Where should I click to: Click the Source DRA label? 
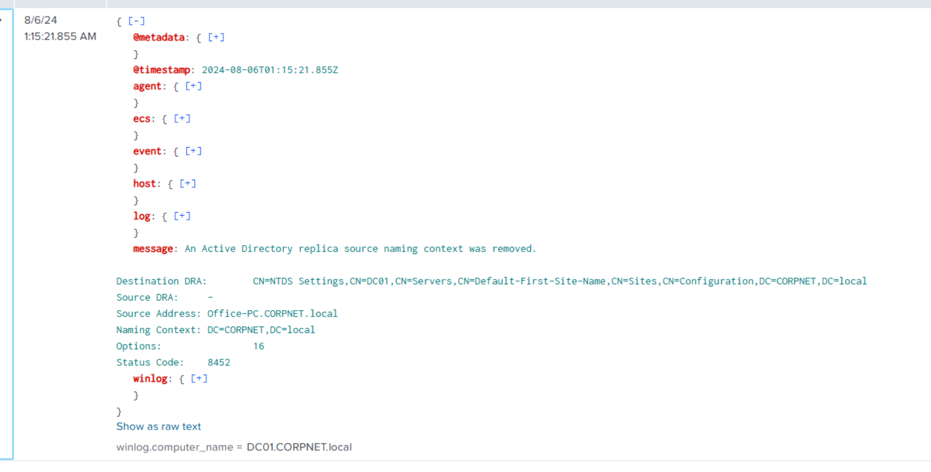(147, 297)
